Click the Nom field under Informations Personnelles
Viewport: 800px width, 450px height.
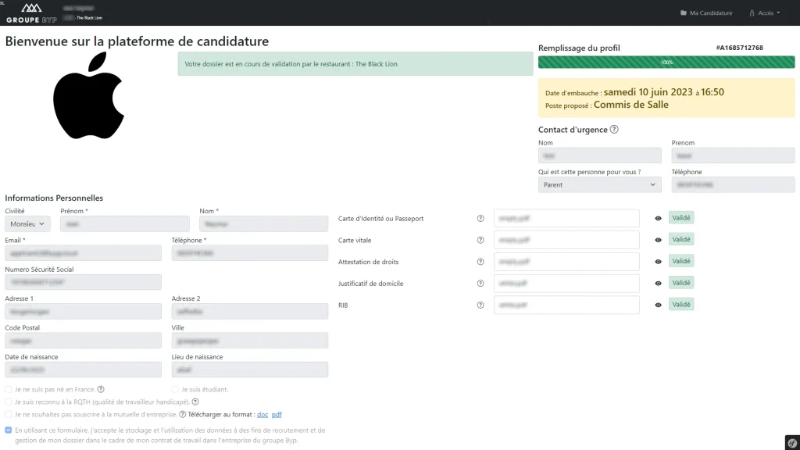click(x=264, y=223)
